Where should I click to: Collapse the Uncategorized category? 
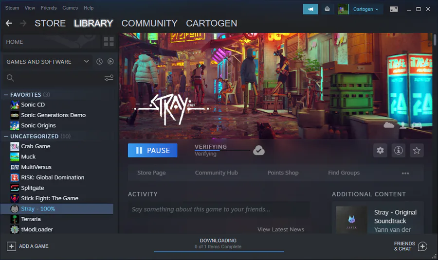(x=6, y=137)
